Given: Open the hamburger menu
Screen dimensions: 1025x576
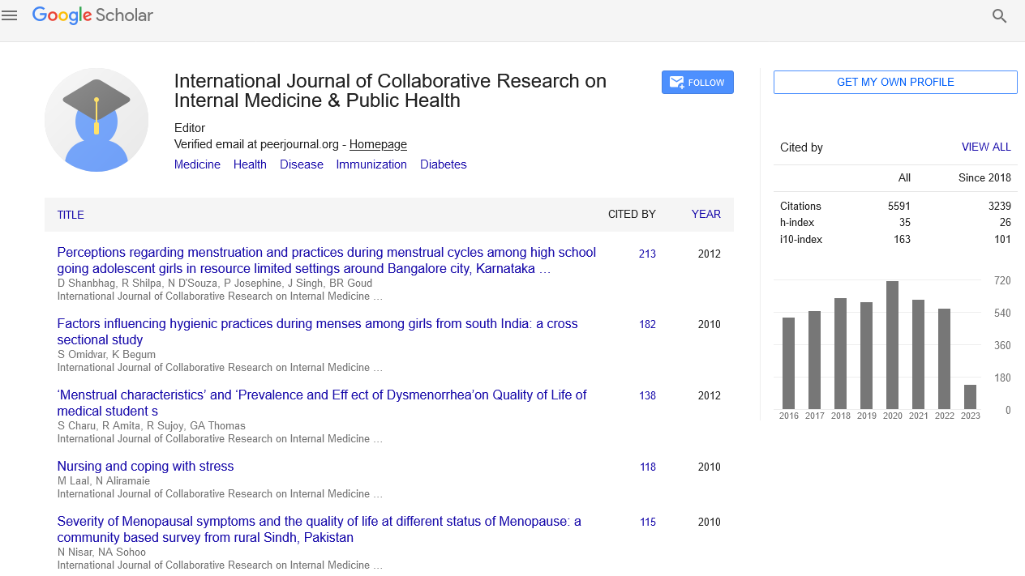Looking at the screenshot, I should pyautogui.click(x=10, y=15).
